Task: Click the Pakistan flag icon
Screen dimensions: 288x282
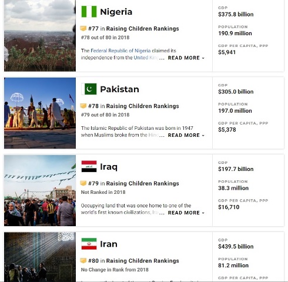Action: (89, 89)
